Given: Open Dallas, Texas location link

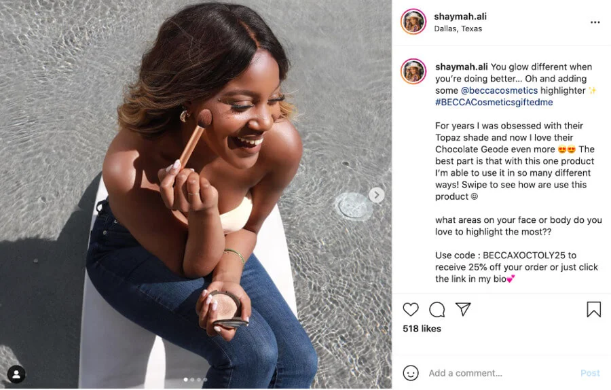Looking at the screenshot, I should 458,29.
